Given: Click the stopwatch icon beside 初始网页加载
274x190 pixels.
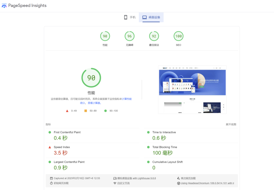Looking at the screenshot, I should [x=51, y=183].
